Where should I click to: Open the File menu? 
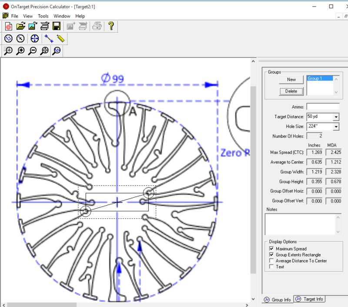pos(15,16)
